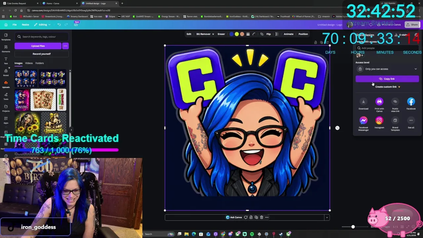Open the Resize menu
Image resolution: width=423 pixels, height=238 pixels.
point(25,24)
